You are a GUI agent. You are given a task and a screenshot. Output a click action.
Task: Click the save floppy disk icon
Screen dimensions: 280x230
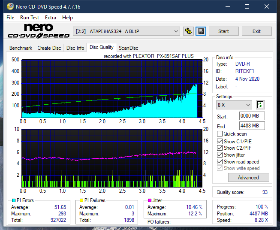(x=201, y=31)
